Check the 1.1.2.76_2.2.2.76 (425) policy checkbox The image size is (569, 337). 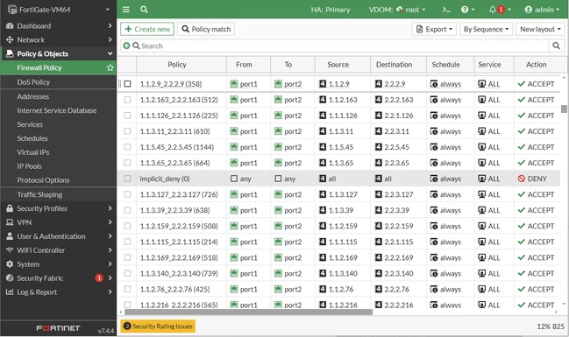click(x=127, y=289)
